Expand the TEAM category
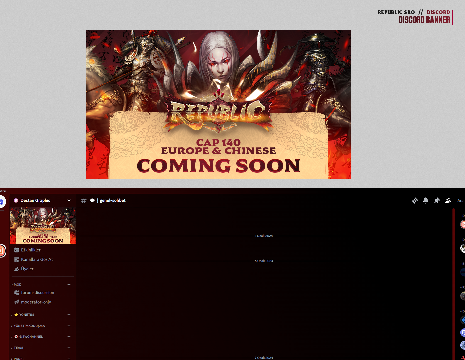465x360 pixels. [18, 348]
